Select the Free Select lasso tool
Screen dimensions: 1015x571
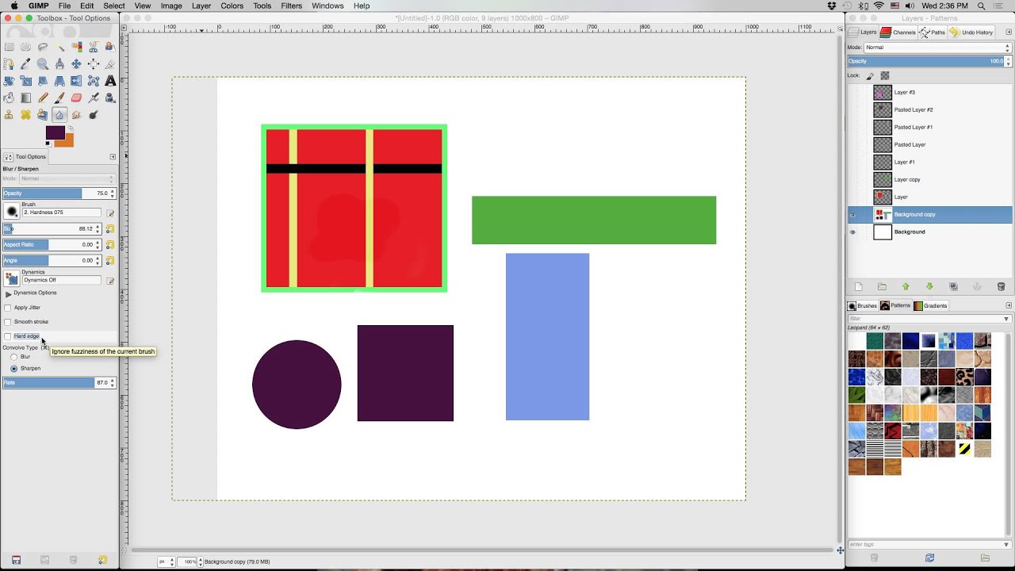(x=43, y=47)
